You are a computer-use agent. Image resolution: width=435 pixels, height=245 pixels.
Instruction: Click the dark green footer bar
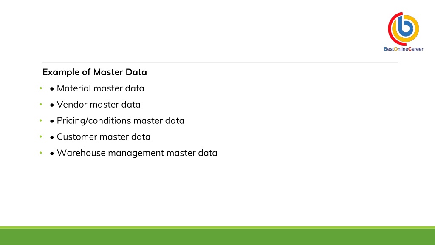217,236
